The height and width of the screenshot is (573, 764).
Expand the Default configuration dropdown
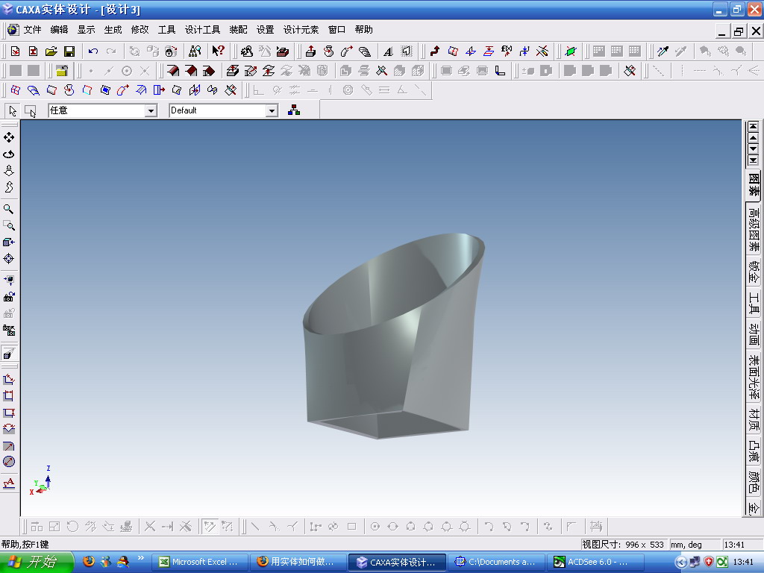point(272,110)
